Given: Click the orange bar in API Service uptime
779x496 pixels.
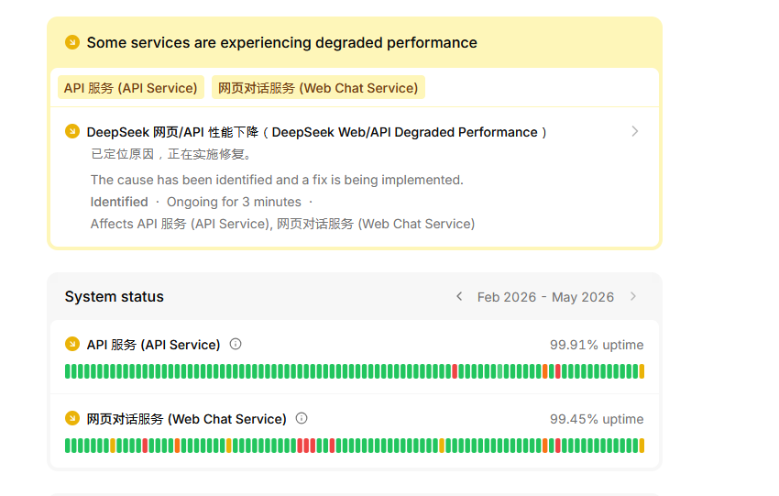Looking at the screenshot, I should [x=545, y=371].
